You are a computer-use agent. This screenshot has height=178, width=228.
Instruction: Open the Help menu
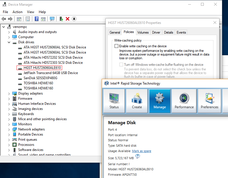click(x=42, y=12)
